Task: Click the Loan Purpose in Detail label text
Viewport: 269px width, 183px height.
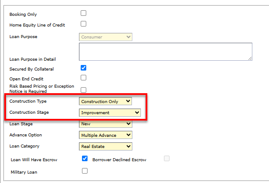Action: click(x=32, y=59)
